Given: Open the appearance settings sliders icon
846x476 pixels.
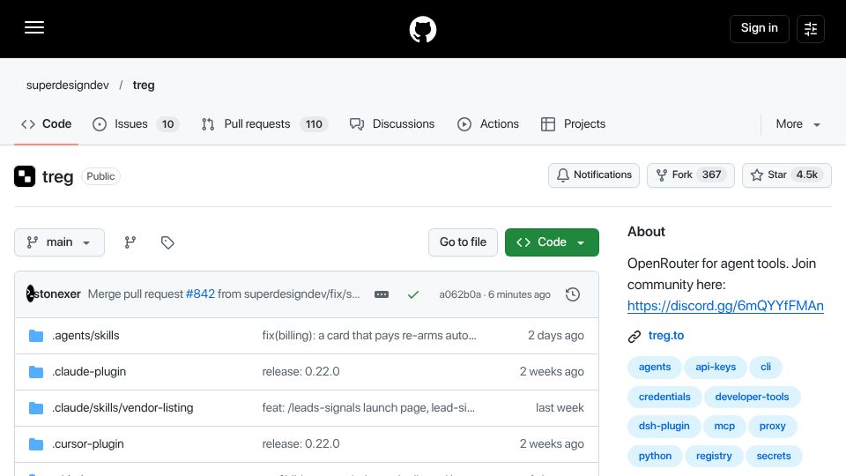Looking at the screenshot, I should (811, 28).
